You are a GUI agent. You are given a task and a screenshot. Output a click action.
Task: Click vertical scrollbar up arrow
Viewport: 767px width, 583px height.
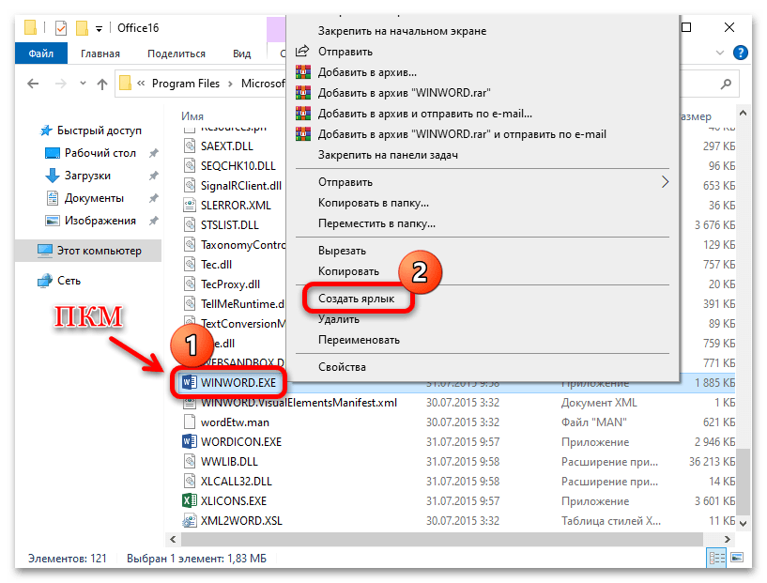coord(743,113)
